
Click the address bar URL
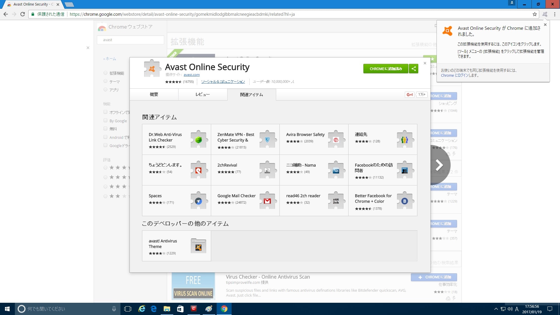tap(182, 14)
